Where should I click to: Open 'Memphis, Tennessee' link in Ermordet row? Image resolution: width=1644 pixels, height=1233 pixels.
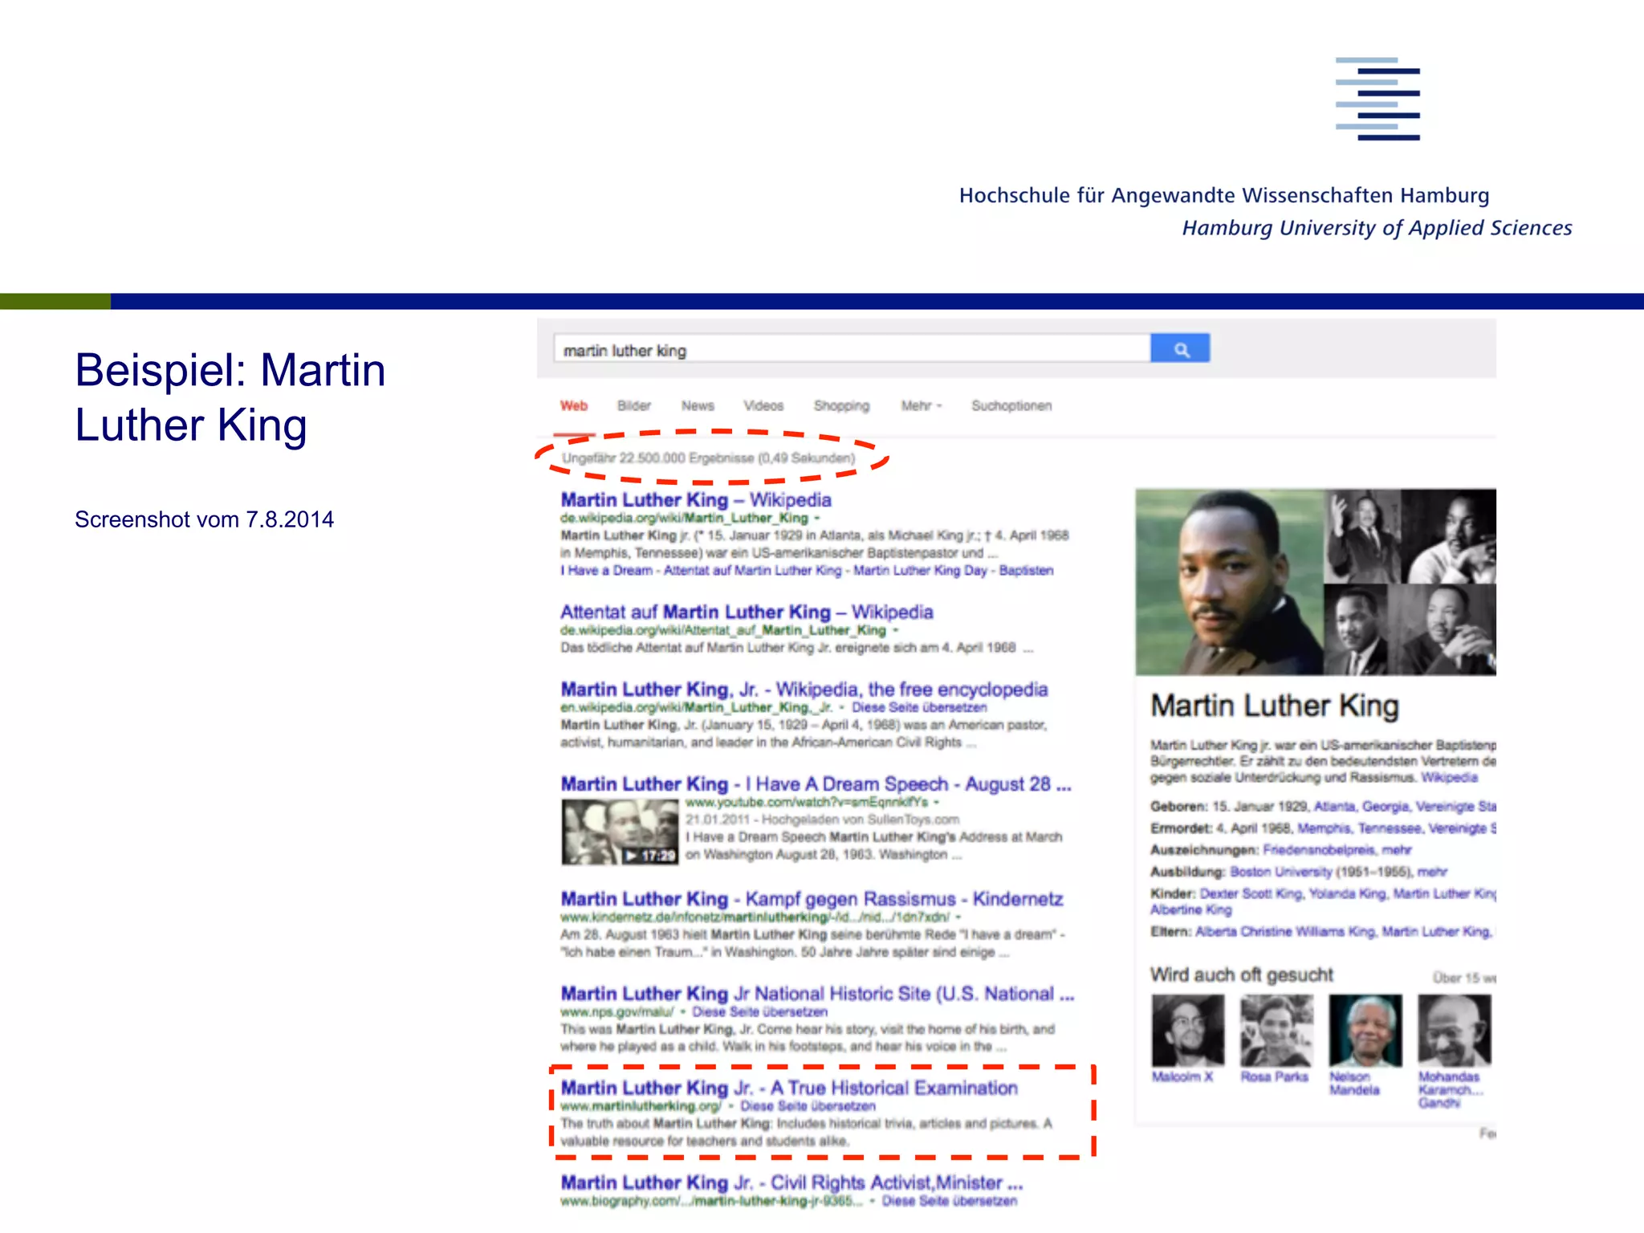(1359, 828)
